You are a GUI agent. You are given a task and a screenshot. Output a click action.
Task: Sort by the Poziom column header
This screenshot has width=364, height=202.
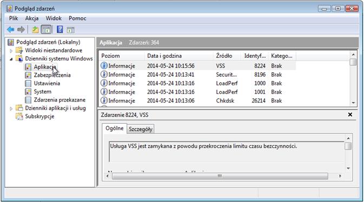click(122, 56)
